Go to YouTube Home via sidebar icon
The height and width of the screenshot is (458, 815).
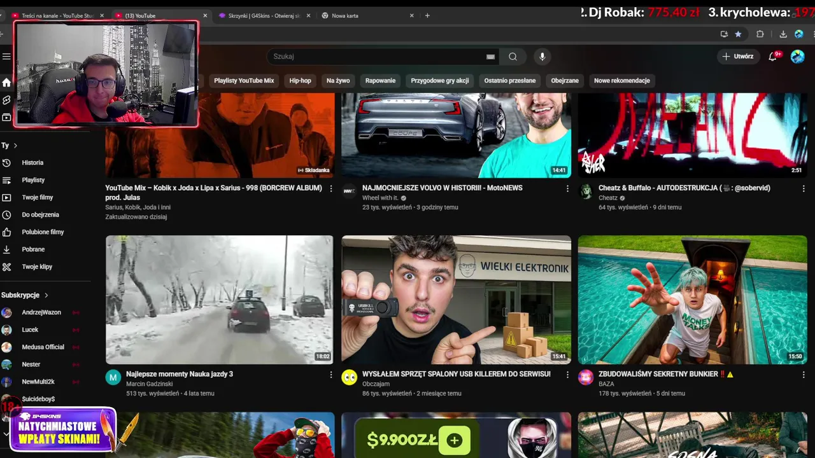[6, 83]
